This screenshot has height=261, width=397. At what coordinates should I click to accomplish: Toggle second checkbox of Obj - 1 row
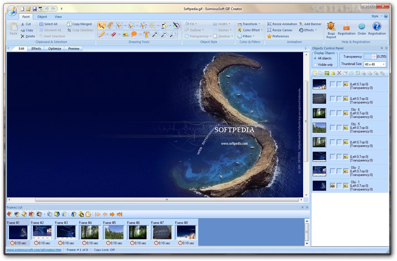click(339, 186)
